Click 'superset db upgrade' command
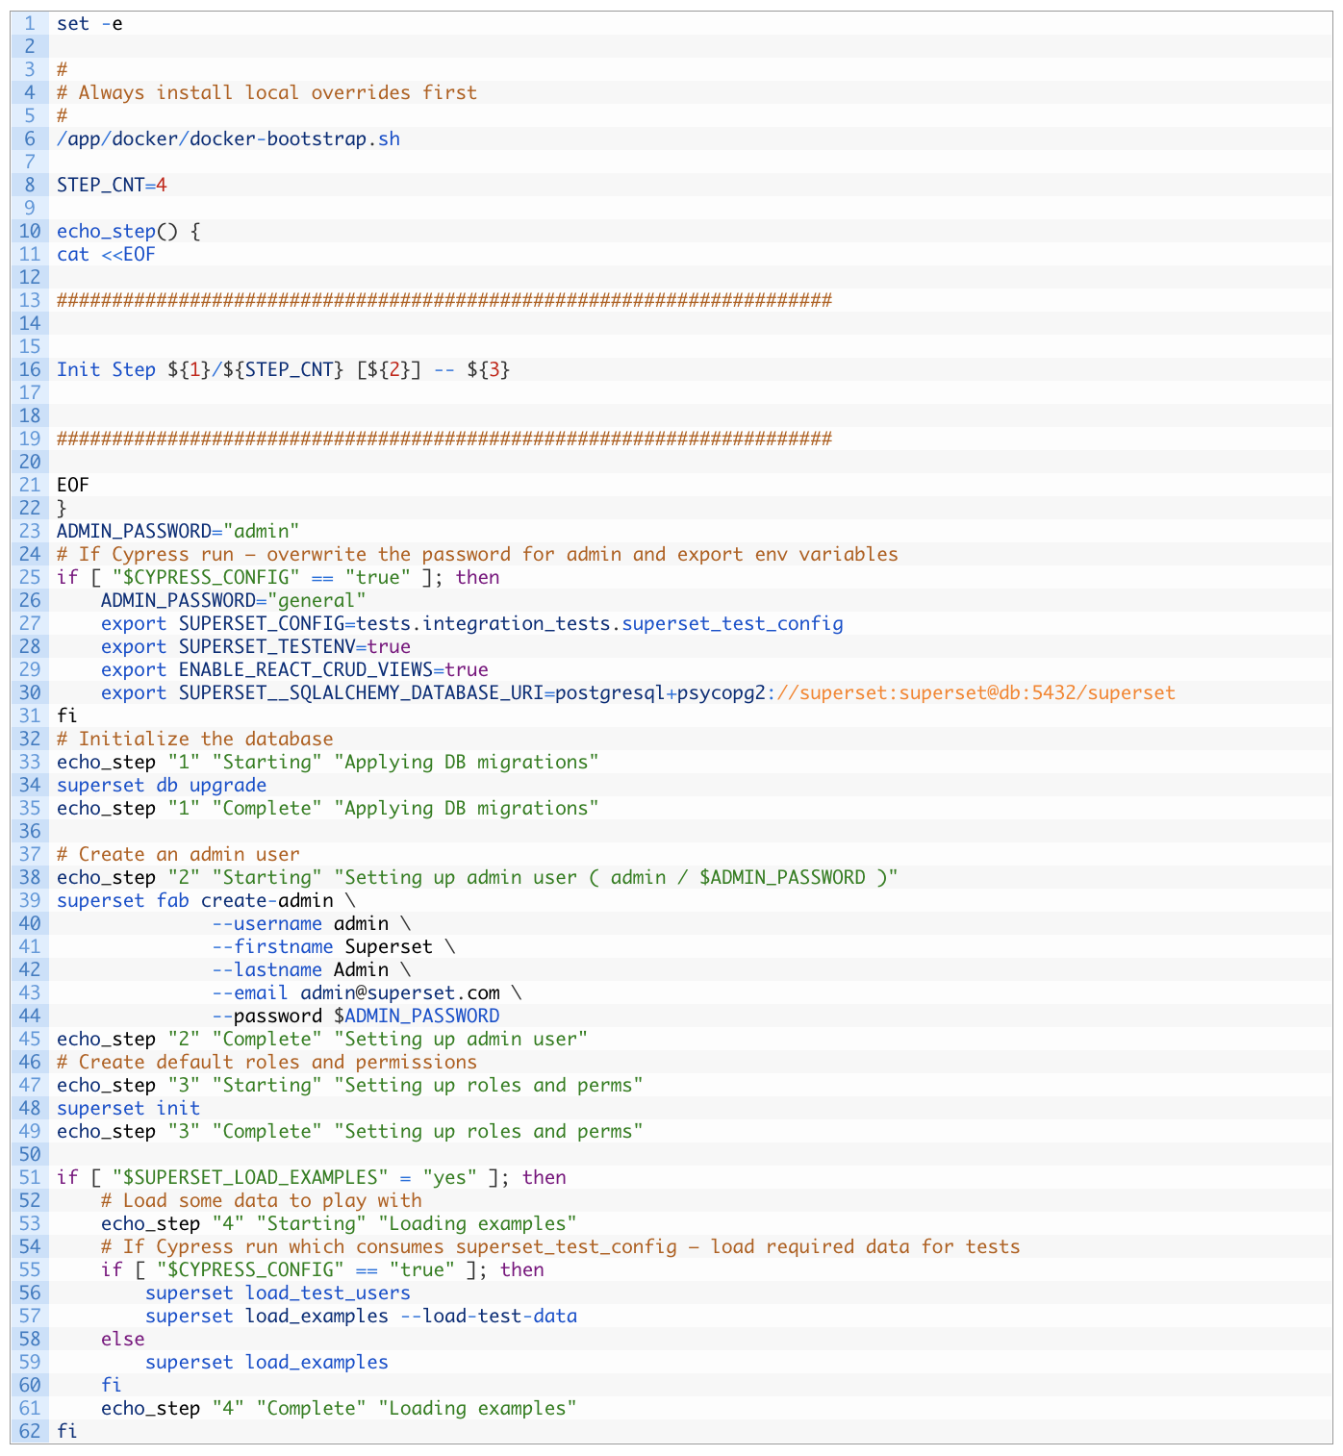The width and height of the screenshot is (1343, 1456). coord(162,785)
